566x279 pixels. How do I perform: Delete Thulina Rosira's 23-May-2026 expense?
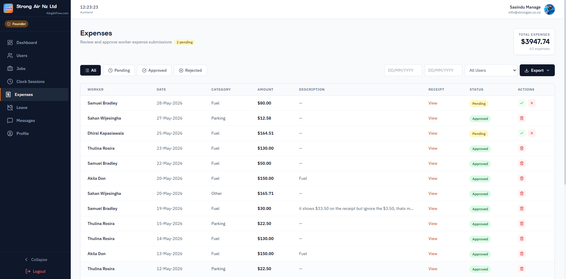(522, 148)
